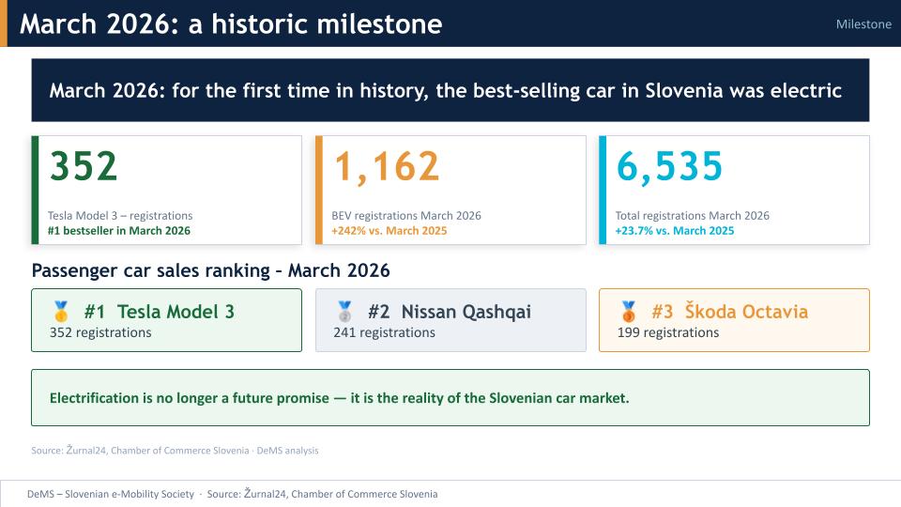This screenshot has height=507, width=901.
Task: Click the 'DeMS – Slovenian e-Mobility Society' footer text
Action: click(x=111, y=494)
